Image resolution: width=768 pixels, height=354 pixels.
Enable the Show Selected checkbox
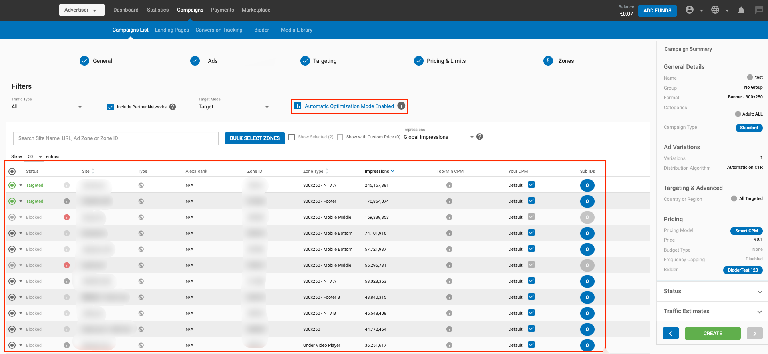point(292,137)
